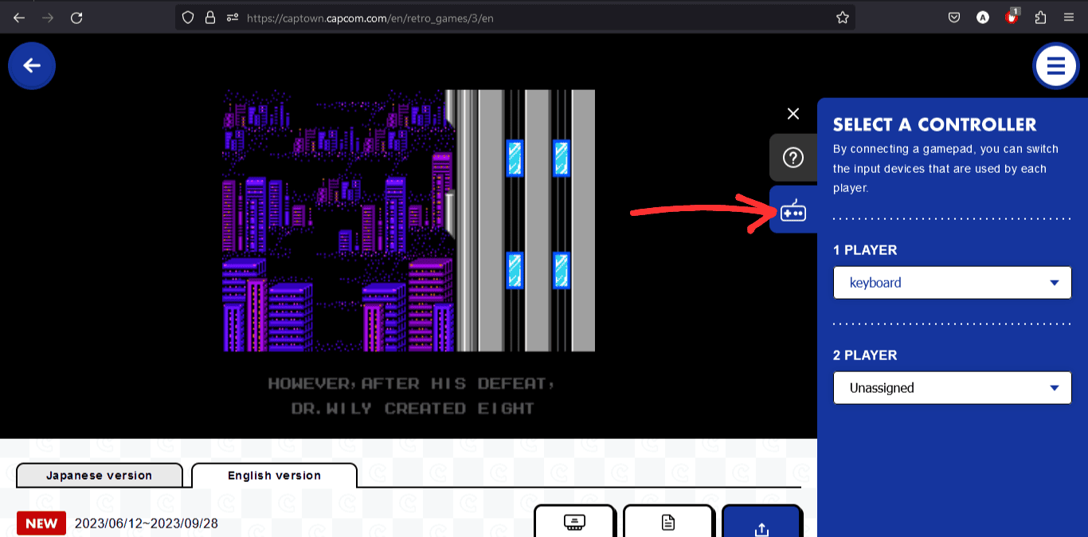Open the extensions puzzle piece menu

1040,18
